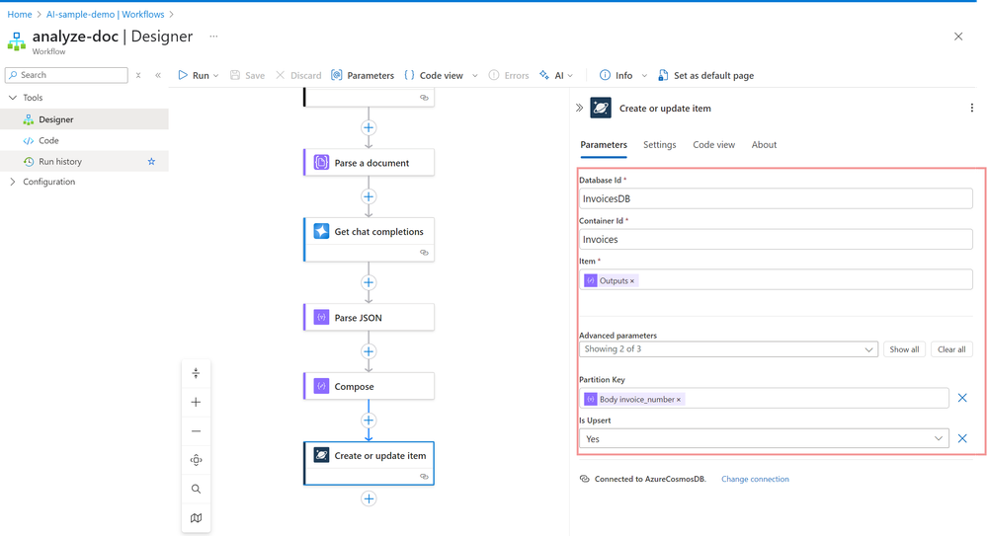
Task: Favorite Run history with the star icon
Action: tap(151, 161)
